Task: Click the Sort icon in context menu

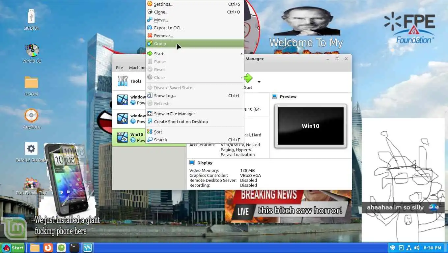Action: click(150, 132)
